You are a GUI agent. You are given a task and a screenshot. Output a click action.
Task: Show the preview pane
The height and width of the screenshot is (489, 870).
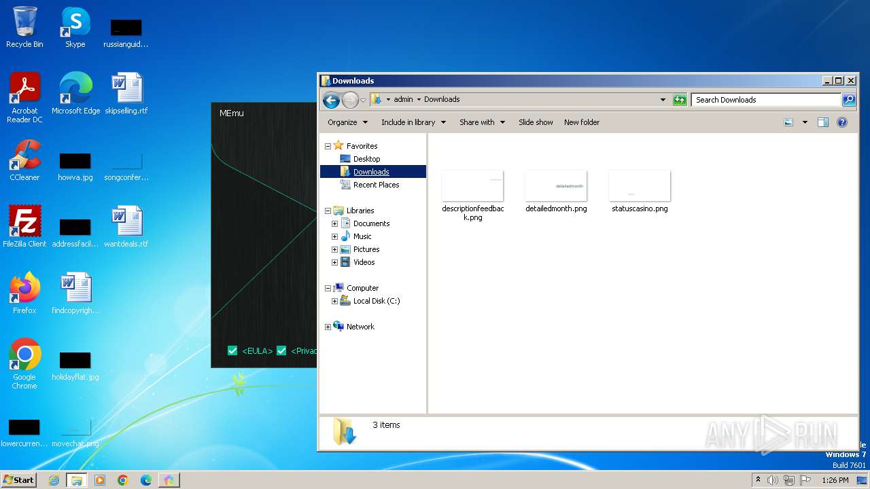tap(823, 122)
